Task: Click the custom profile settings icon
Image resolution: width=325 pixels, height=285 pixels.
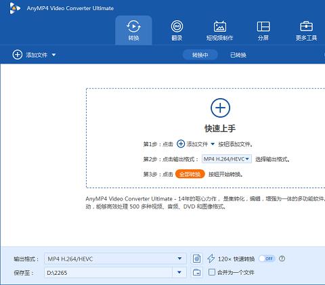Action: (x=196, y=259)
